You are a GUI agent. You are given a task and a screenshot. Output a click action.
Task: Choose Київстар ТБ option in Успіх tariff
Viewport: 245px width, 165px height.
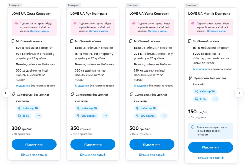[146, 108]
